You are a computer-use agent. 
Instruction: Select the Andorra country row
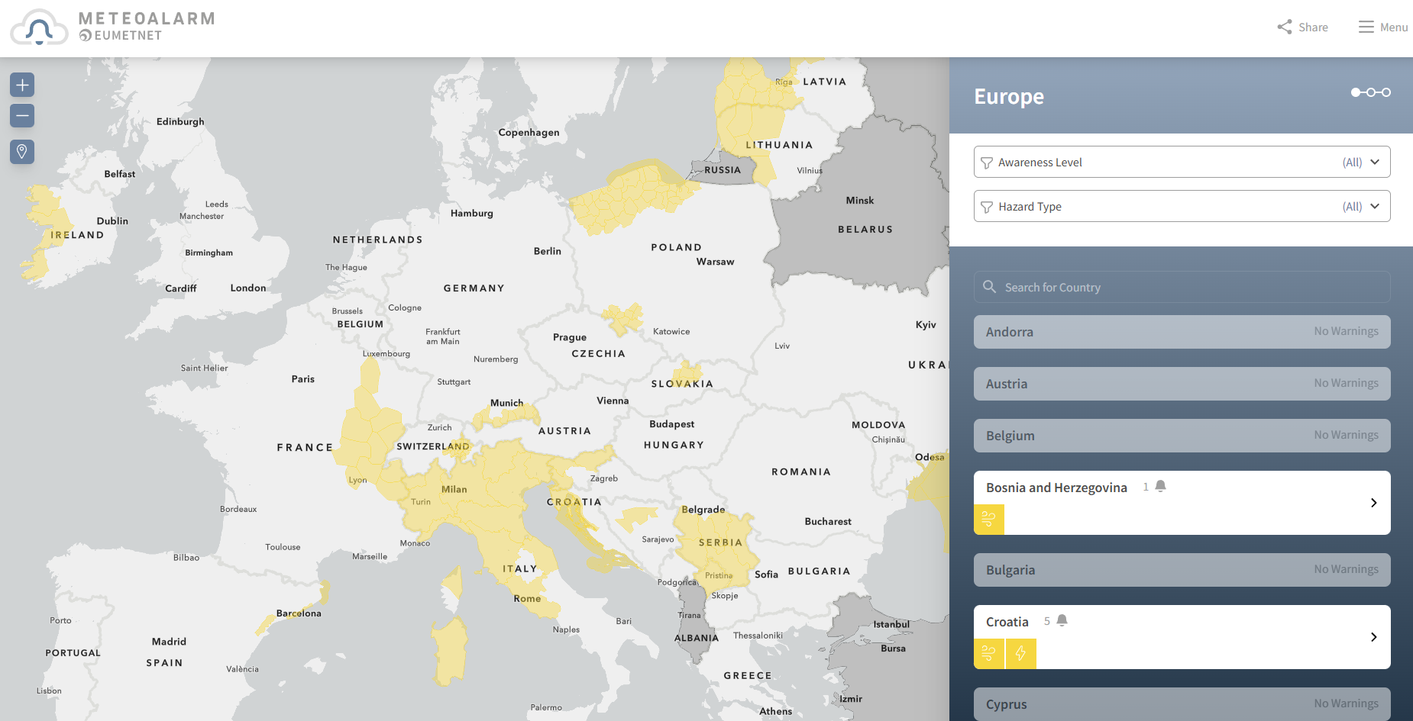1182,332
